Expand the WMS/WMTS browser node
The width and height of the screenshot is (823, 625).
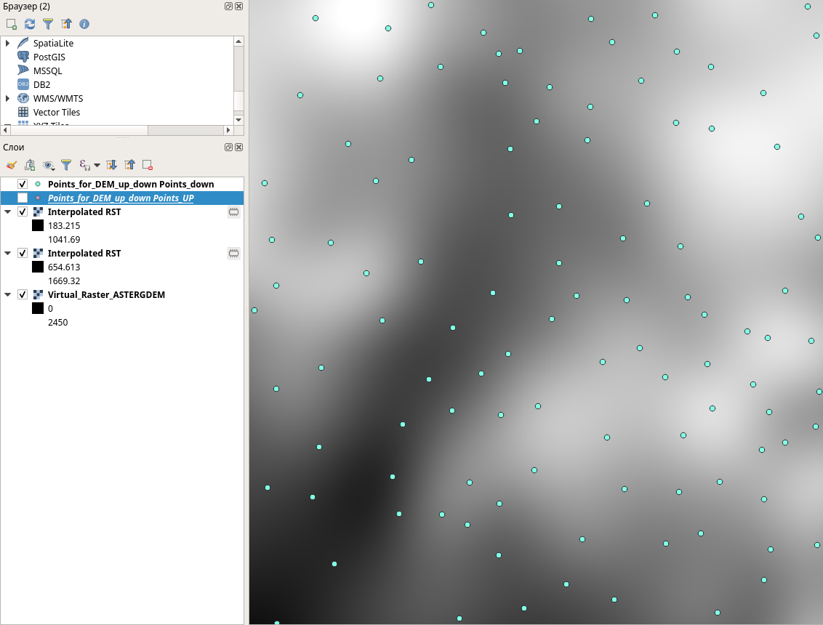[x=8, y=99]
